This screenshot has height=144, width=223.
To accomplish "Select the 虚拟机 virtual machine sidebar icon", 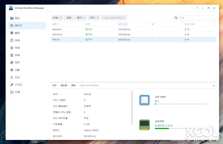I will pos(12,26).
